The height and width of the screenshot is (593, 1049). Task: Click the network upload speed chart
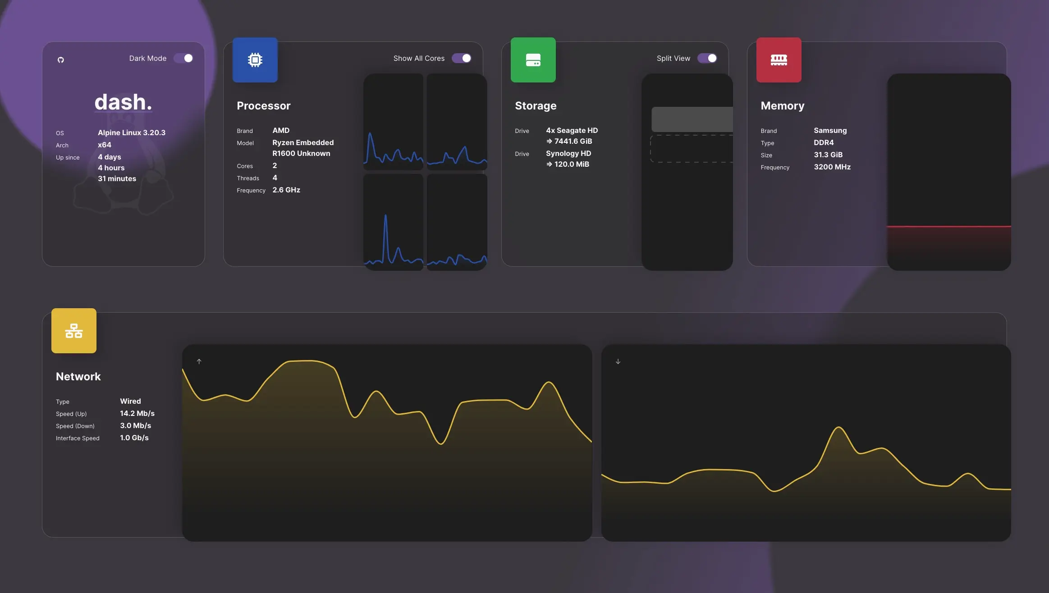[x=387, y=443]
